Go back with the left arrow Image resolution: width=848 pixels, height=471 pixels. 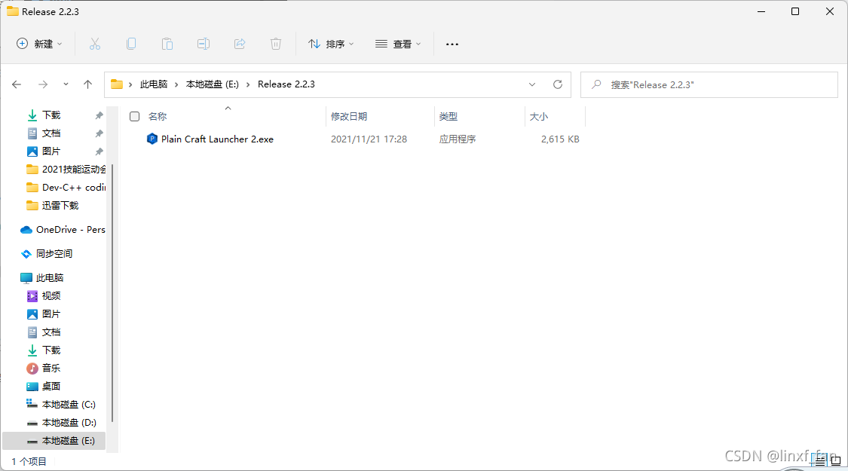point(17,84)
